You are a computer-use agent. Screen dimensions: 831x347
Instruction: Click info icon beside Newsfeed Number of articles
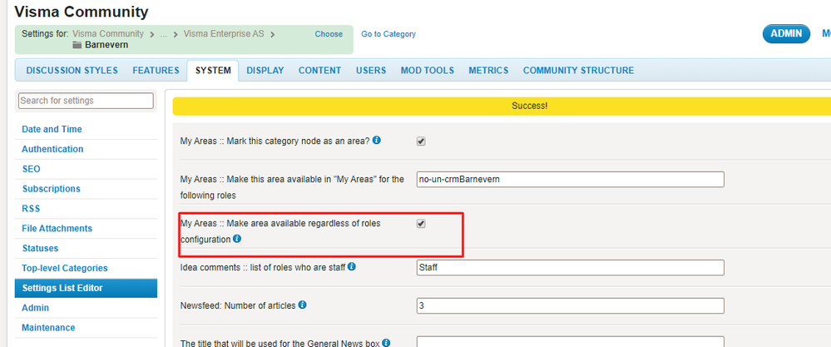pyautogui.click(x=302, y=305)
